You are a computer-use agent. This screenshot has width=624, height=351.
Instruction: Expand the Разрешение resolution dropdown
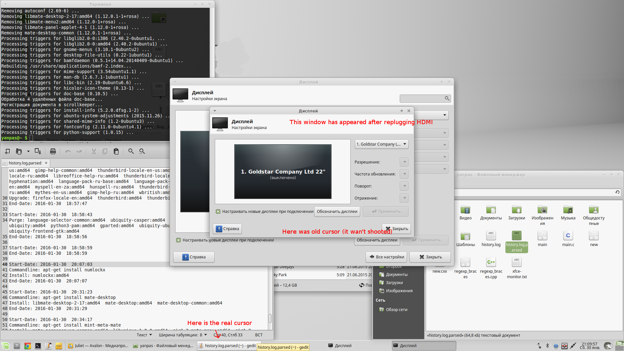(x=404, y=162)
